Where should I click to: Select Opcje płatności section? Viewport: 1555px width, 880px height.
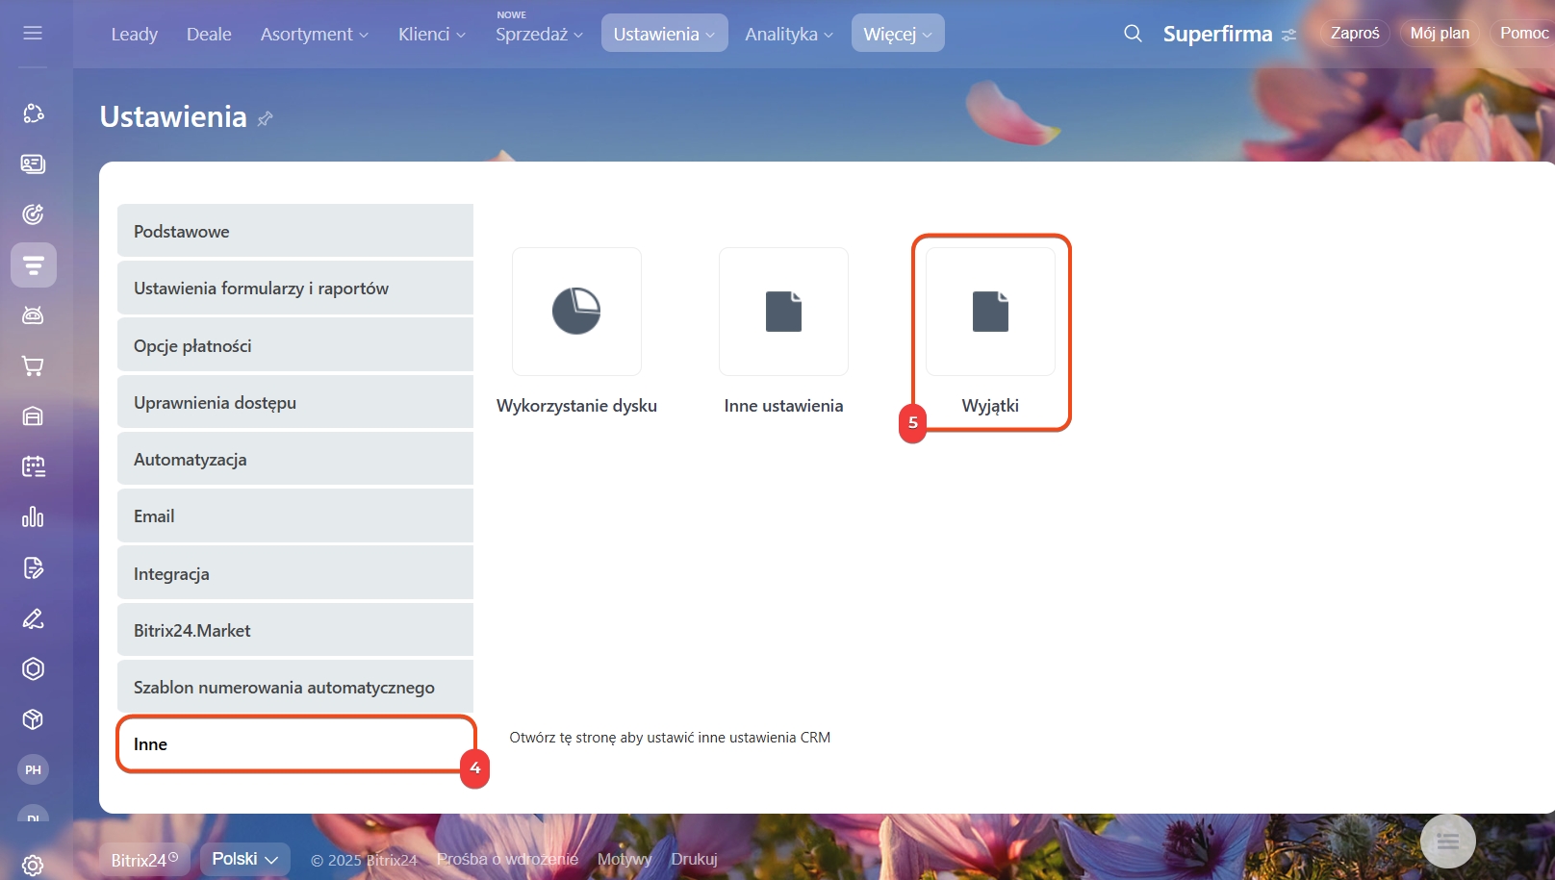(x=295, y=345)
